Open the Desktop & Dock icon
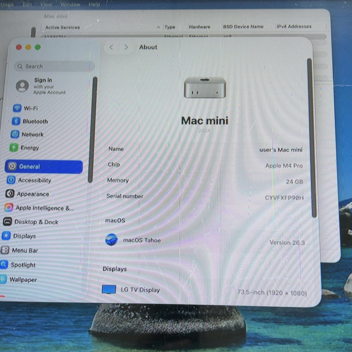The height and width of the screenshot is (352, 352). pyautogui.click(x=7, y=222)
